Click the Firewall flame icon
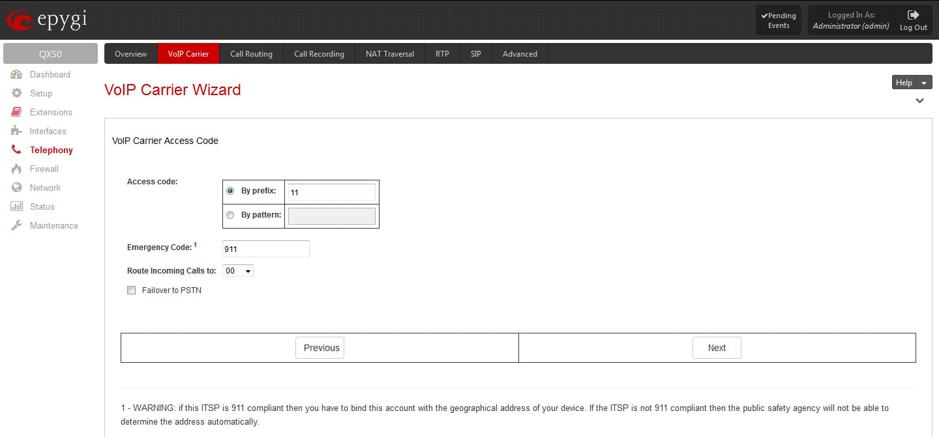 coord(17,169)
